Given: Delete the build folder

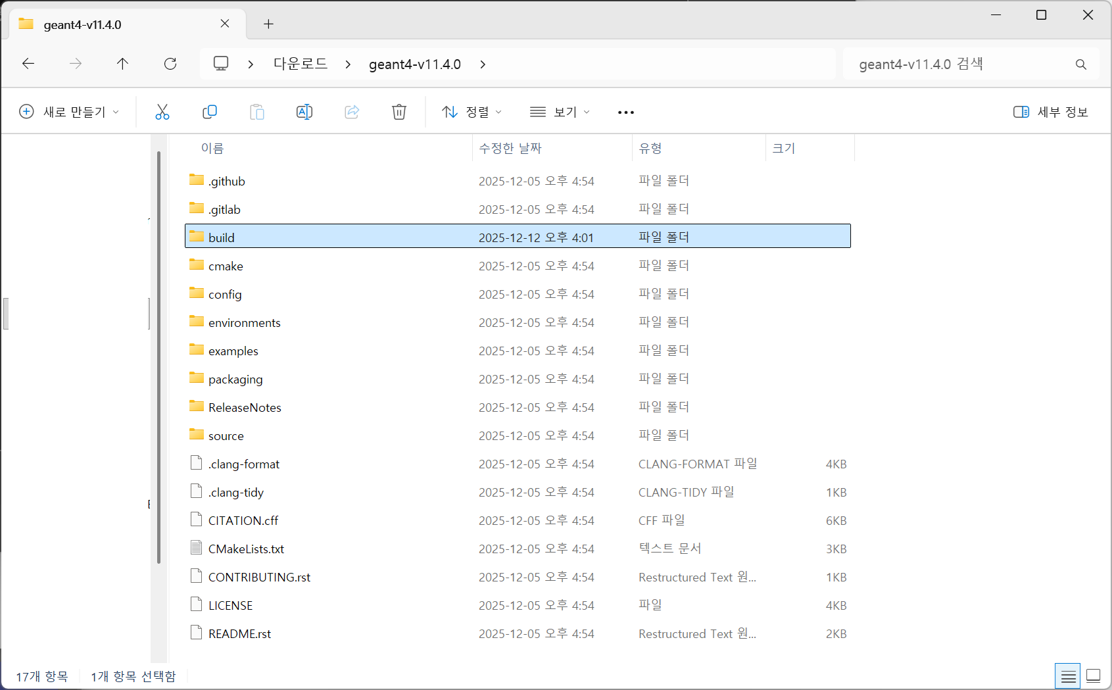Looking at the screenshot, I should click(x=399, y=111).
